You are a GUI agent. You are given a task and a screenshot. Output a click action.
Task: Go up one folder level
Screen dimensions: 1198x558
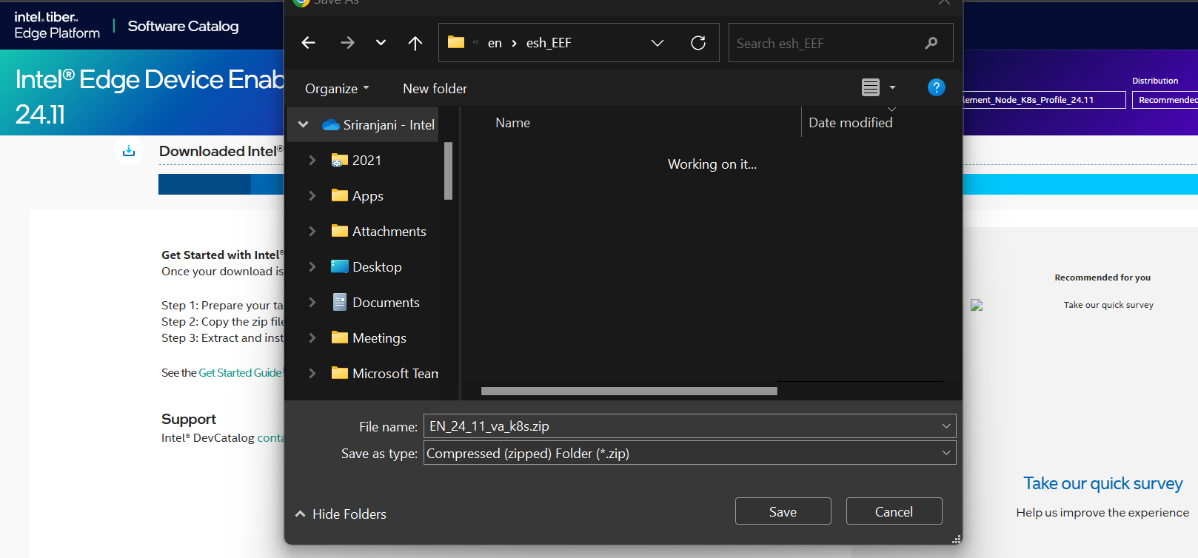tap(415, 43)
